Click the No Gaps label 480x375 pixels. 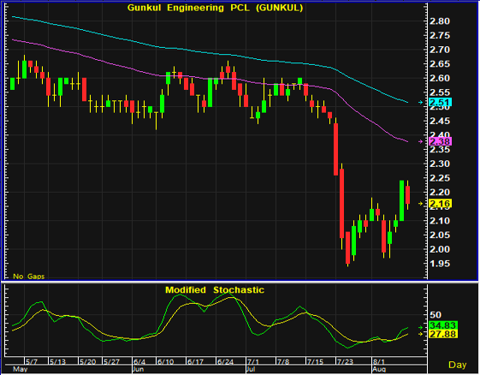pos(28,277)
